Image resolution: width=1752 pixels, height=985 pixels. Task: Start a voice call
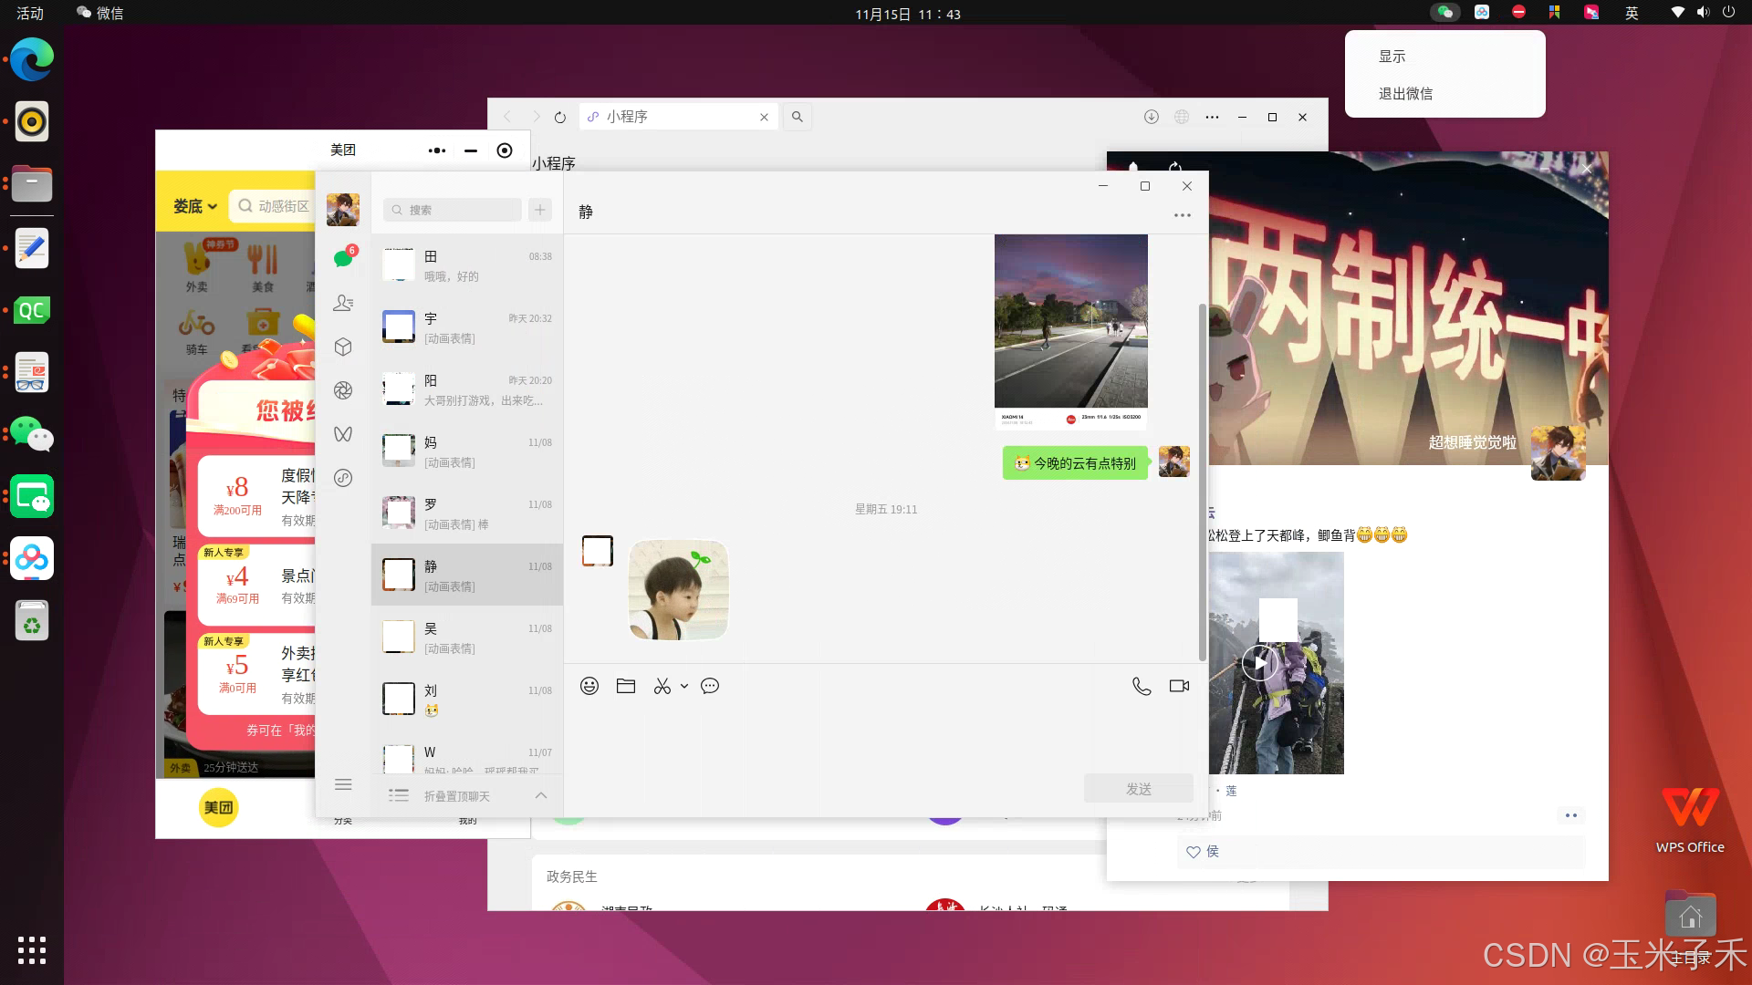click(x=1142, y=686)
